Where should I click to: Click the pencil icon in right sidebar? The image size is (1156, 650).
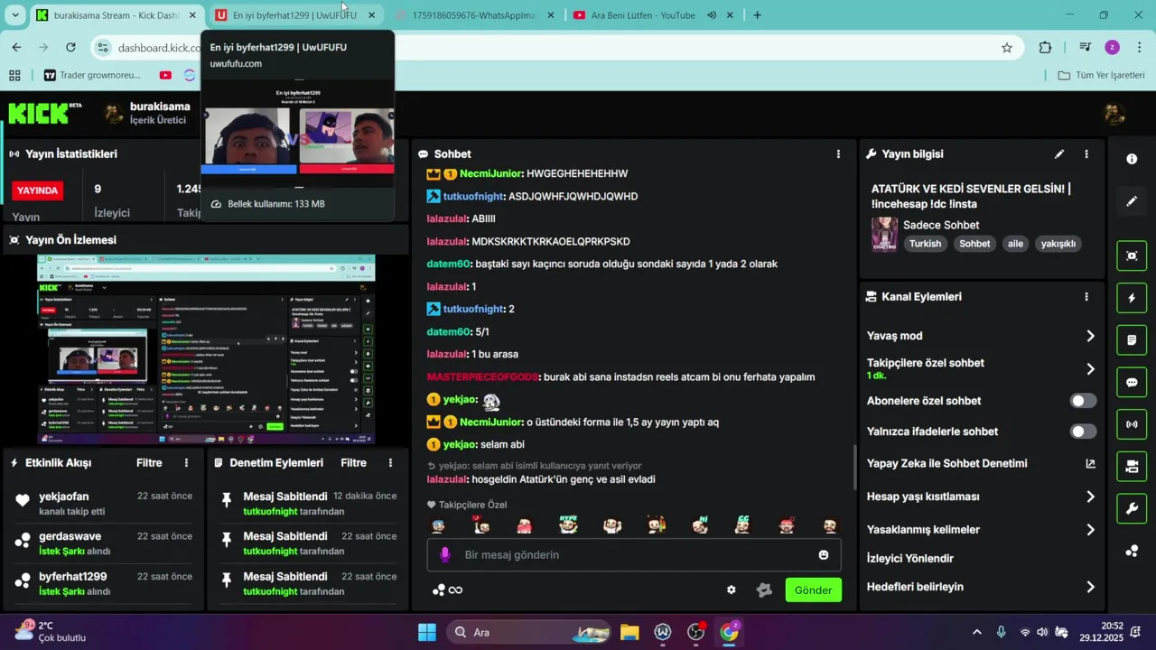point(1132,201)
